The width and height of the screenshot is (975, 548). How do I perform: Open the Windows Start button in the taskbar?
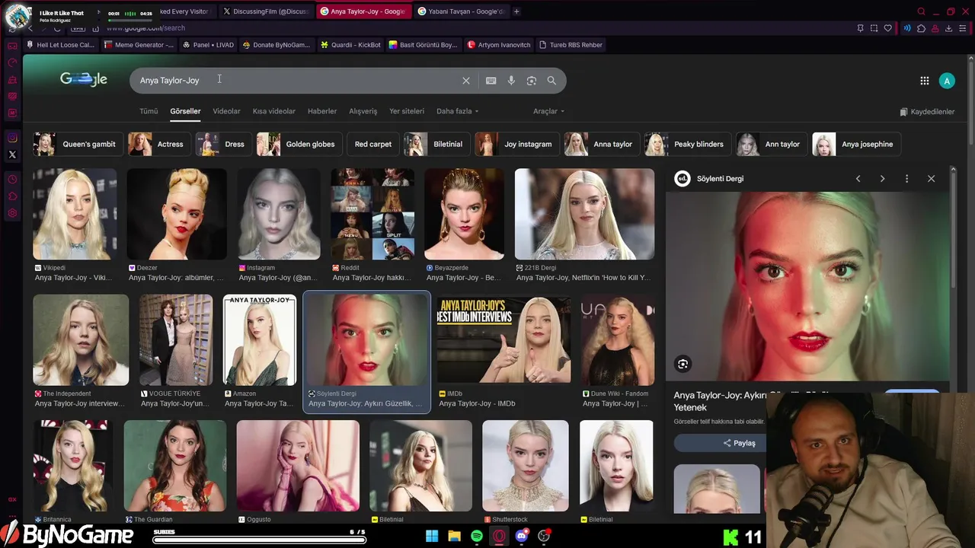(432, 537)
